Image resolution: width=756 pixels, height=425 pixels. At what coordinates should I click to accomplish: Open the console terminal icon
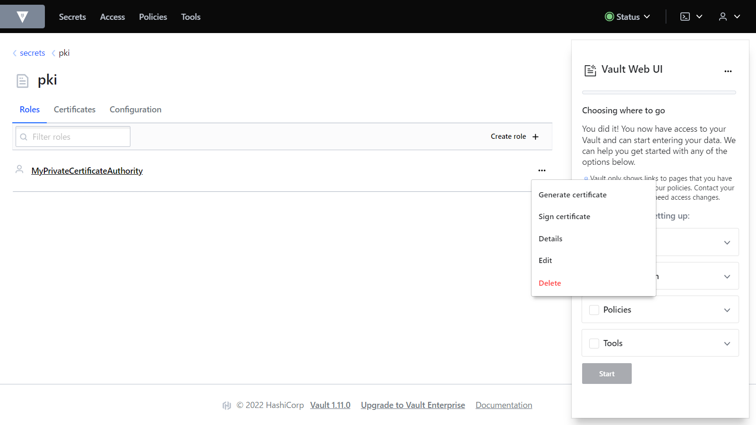(685, 17)
